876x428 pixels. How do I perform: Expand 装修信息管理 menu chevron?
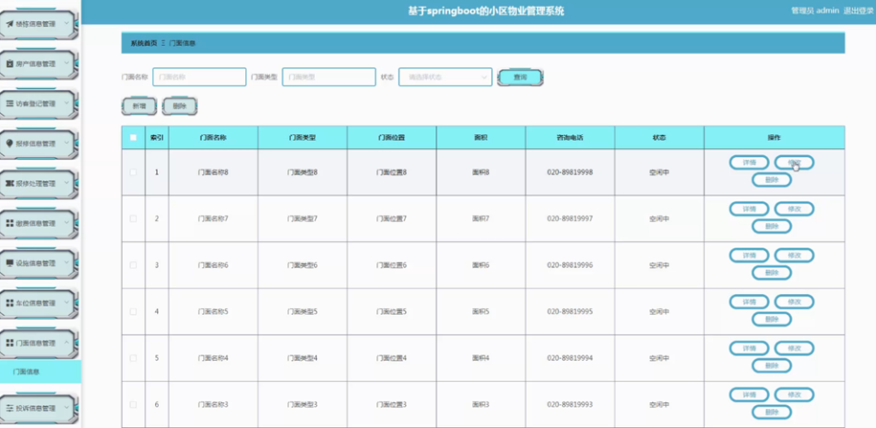[66, 24]
